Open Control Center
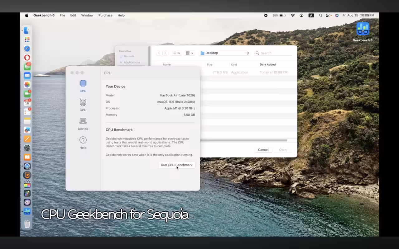The width and height of the screenshot is (399, 249). coord(328,15)
